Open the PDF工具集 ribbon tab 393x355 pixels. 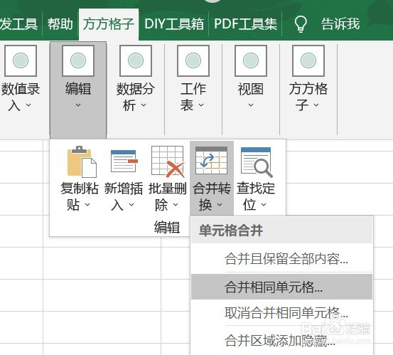[x=246, y=24]
